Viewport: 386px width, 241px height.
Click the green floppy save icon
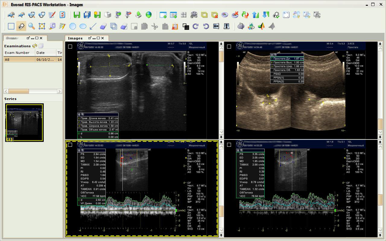[77, 15]
